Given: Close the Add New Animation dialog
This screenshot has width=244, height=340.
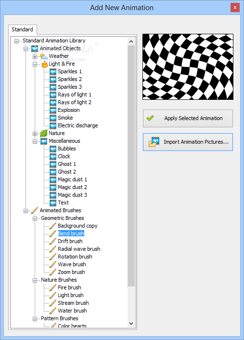Looking at the screenshot, I should [235, 8].
